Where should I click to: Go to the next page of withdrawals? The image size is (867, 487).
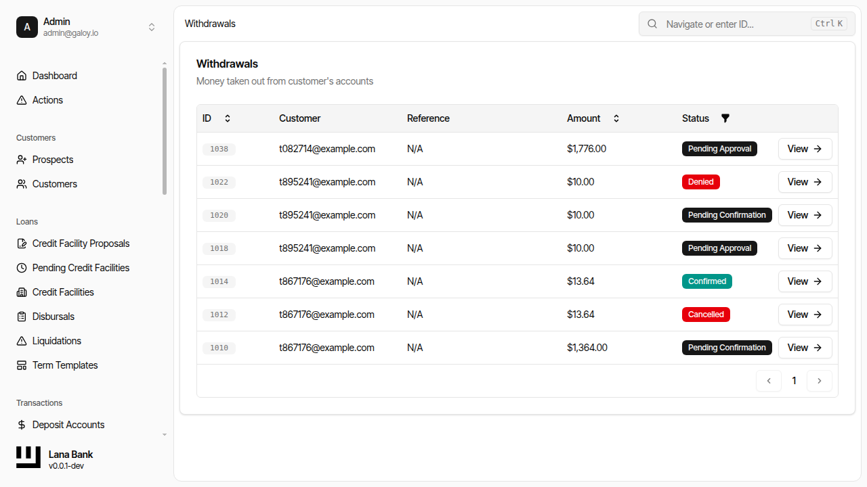[820, 381]
